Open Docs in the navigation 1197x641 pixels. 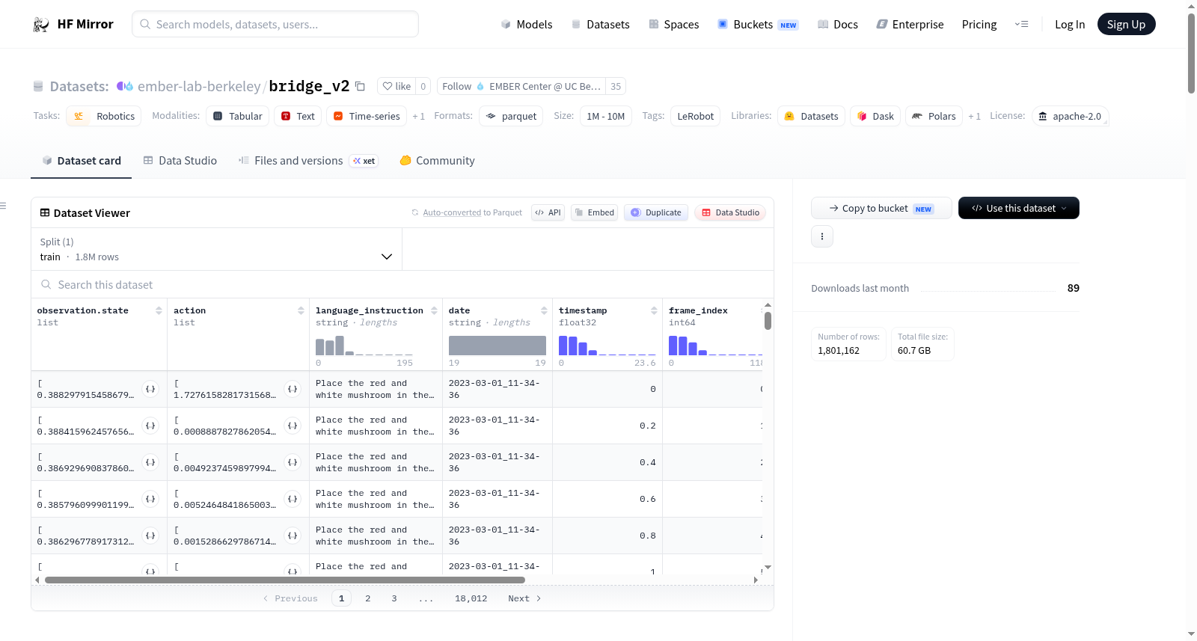838,24
